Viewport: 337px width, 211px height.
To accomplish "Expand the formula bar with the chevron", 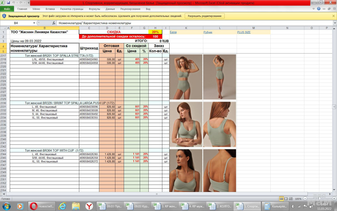I will coord(335,23).
